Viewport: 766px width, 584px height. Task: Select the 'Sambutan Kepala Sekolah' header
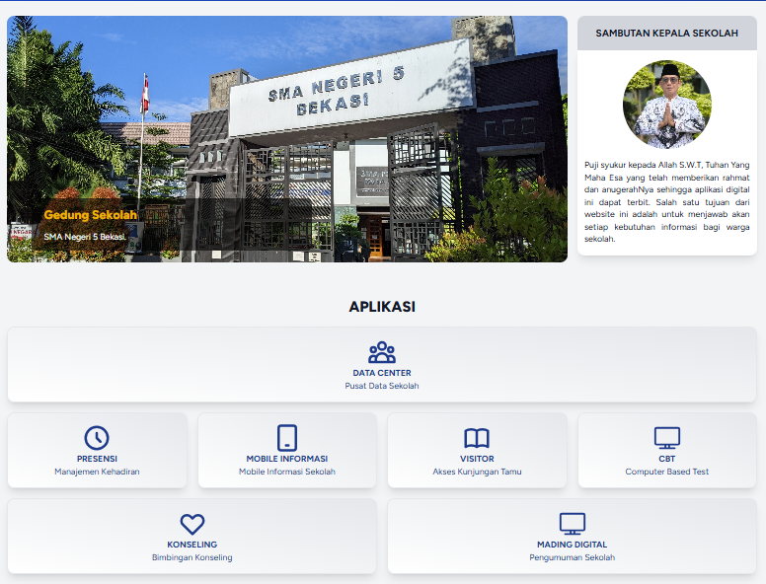[x=666, y=33]
